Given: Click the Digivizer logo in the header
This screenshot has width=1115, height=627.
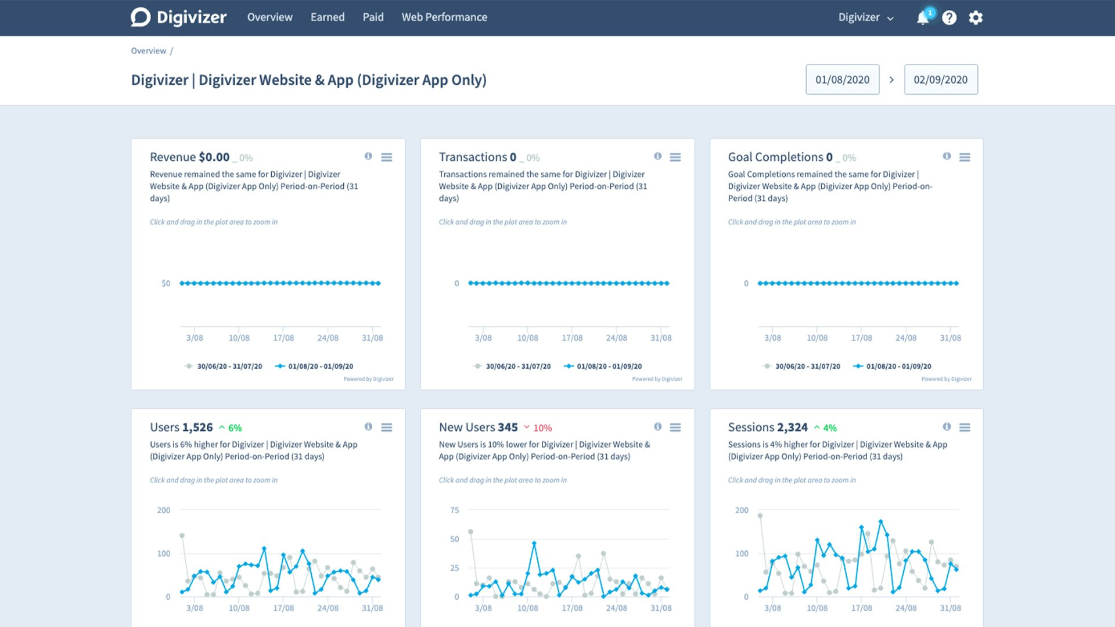Looking at the screenshot, I should pyautogui.click(x=178, y=17).
